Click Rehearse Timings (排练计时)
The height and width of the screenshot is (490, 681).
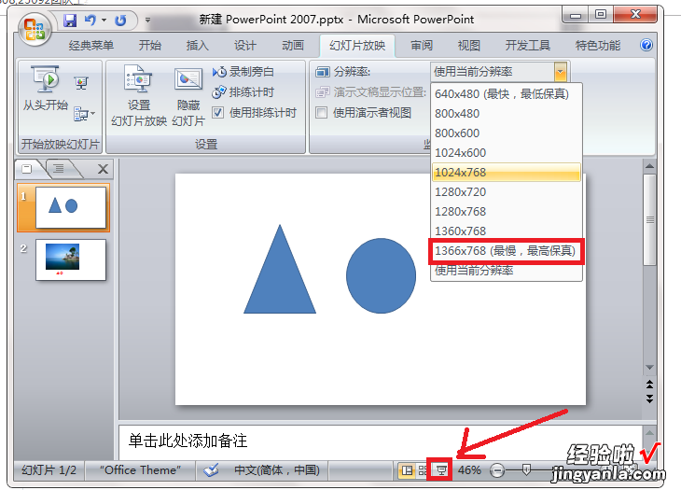pos(243,92)
